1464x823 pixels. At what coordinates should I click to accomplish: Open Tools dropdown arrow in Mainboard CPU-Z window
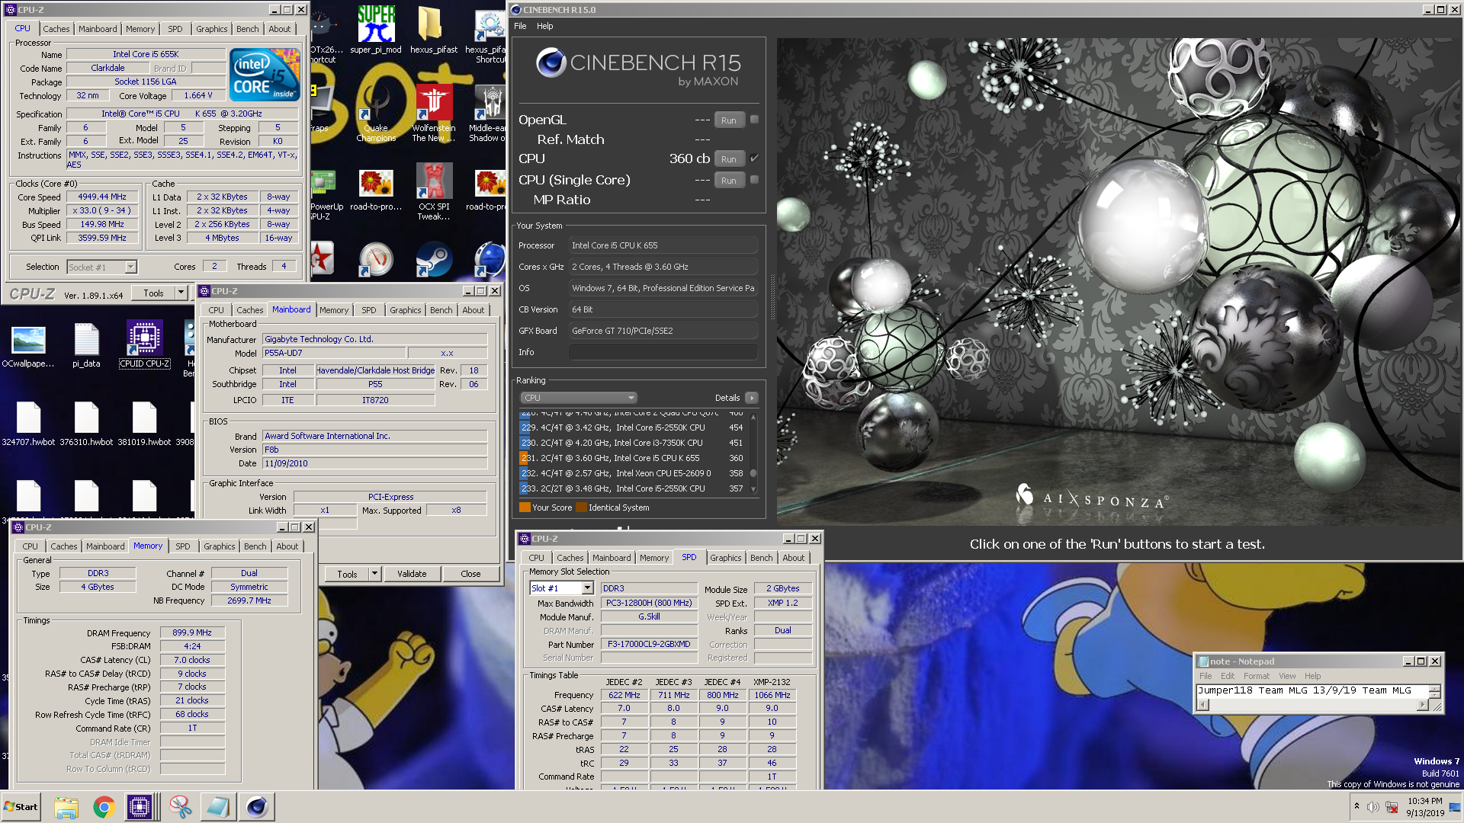374,574
